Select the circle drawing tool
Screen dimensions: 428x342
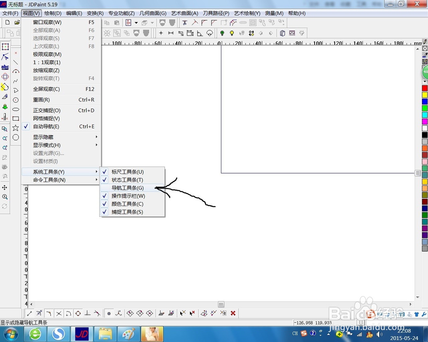pos(15,100)
